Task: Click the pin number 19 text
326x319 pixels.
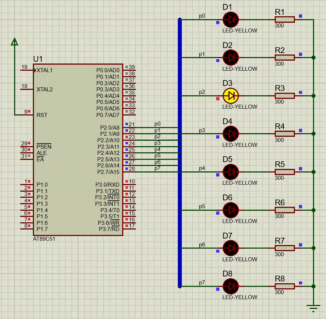Action: click(24, 67)
